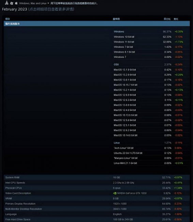
Task: Click the "2.37%" OSX share value
Action: (x=168, y=65)
